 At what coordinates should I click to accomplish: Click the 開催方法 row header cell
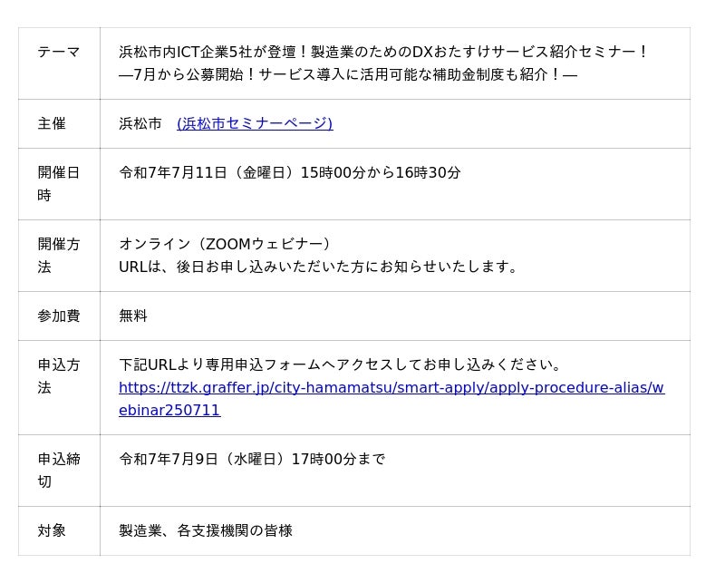click(59, 256)
